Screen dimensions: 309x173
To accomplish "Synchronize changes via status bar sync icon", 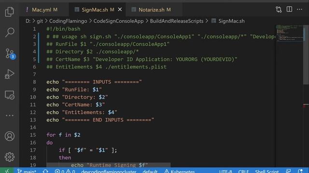I will click(x=45, y=171).
